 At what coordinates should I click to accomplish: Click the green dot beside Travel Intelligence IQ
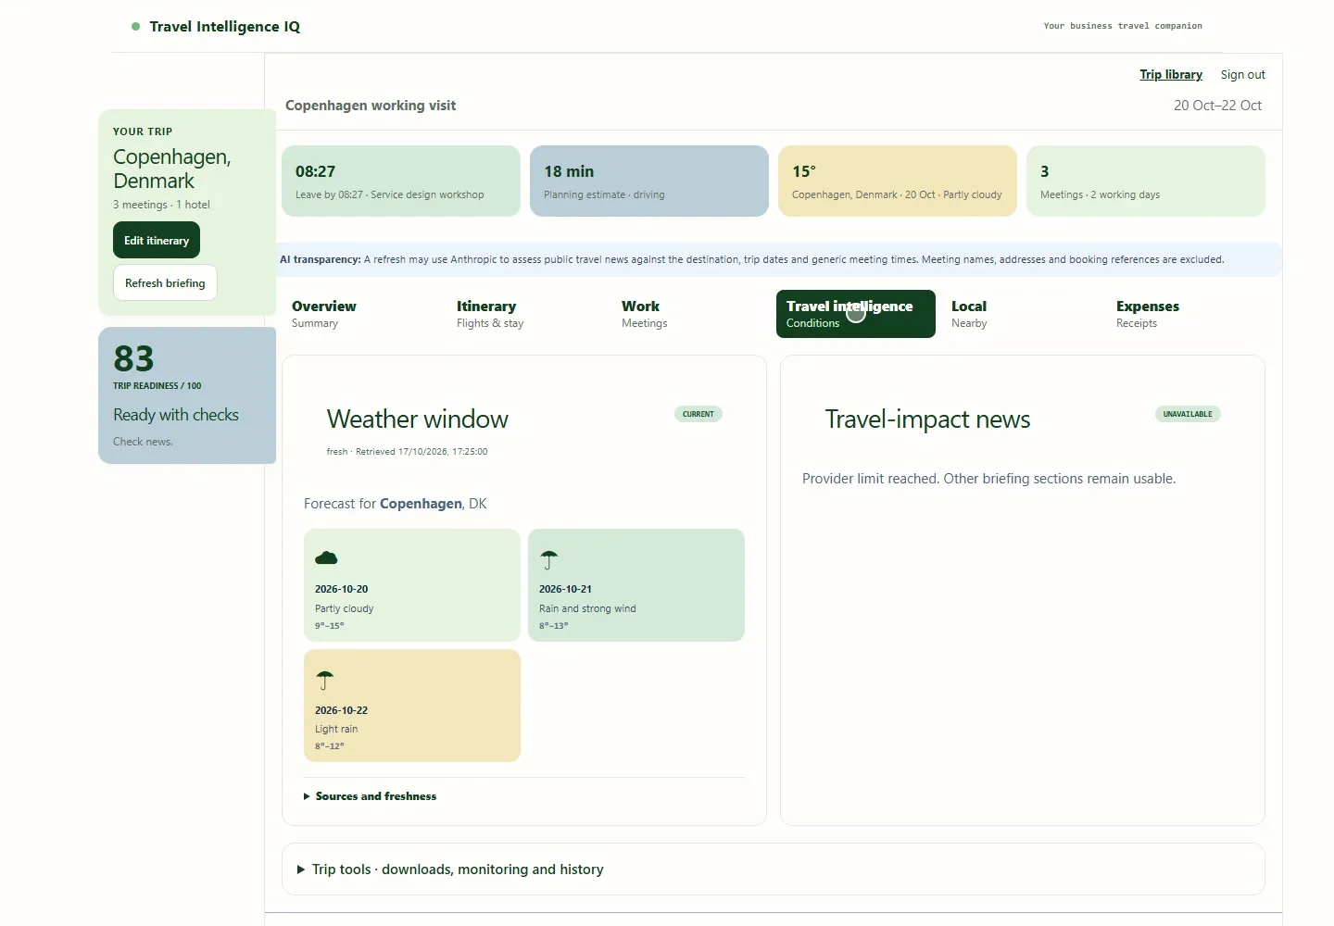(x=136, y=27)
